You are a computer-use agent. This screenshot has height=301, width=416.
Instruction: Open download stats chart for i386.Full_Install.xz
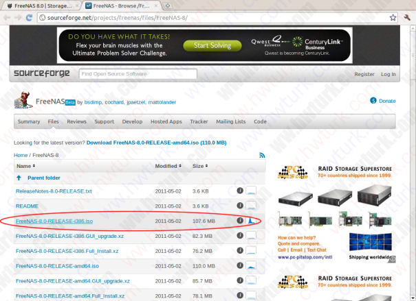(x=251, y=250)
